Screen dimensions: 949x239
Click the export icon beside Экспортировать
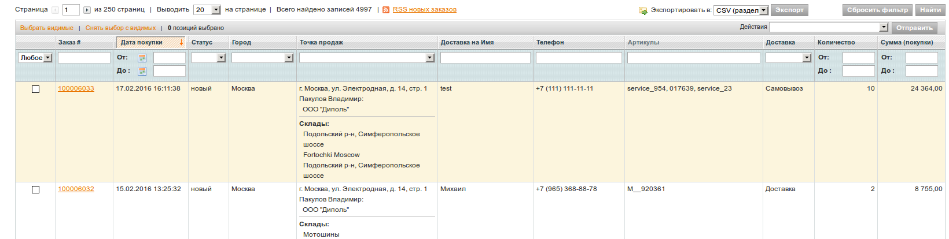643,10
